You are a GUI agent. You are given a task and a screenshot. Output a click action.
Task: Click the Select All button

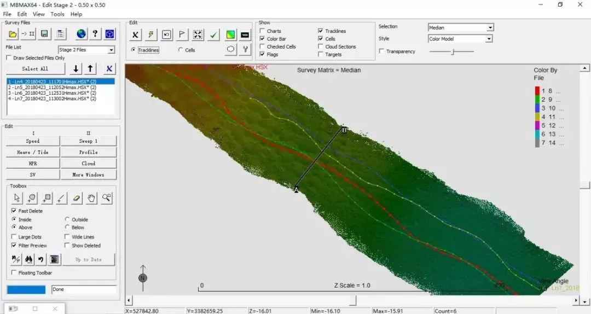tap(35, 68)
